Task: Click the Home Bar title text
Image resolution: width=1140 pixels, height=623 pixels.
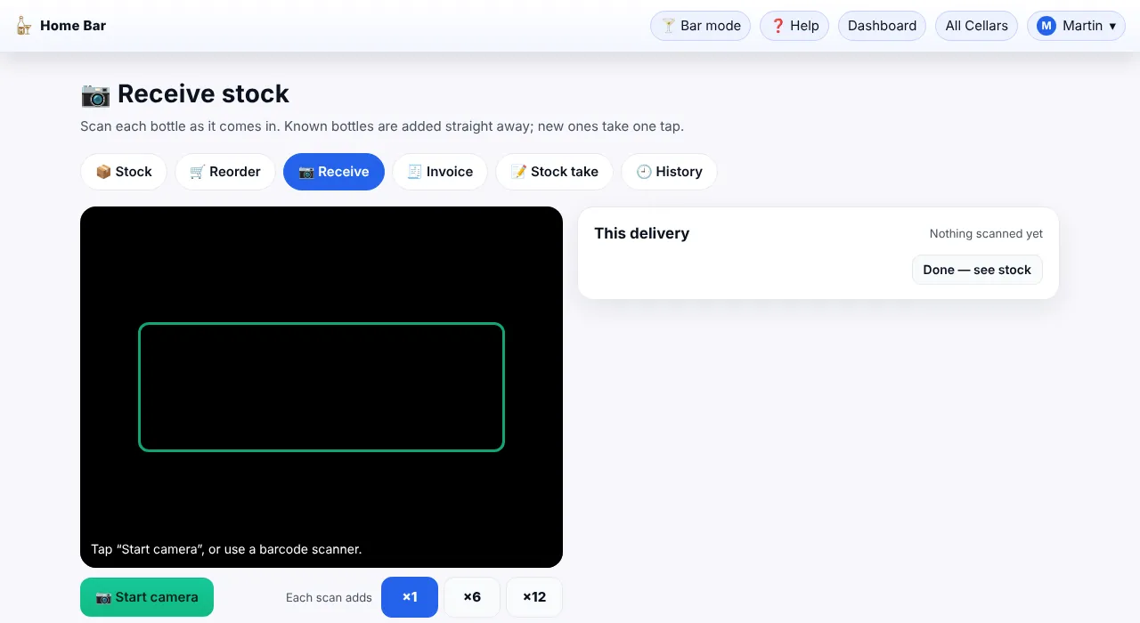Action: tap(73, 26)
